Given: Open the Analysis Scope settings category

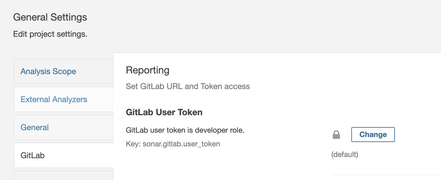Looking at the screenshot, I should (48, 71).
